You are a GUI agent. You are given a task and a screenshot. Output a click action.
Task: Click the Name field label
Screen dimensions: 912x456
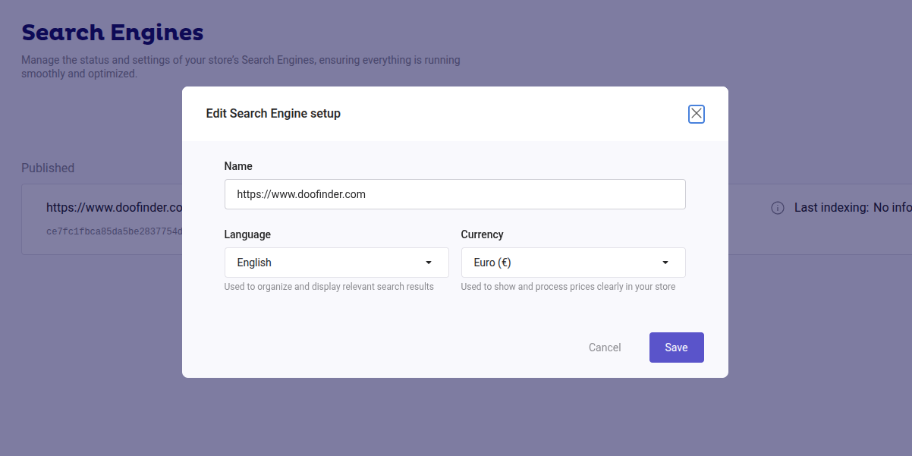238,165
